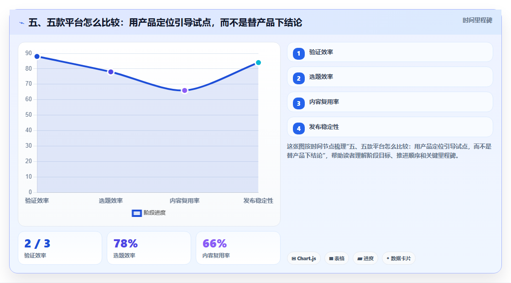Click the x-axis label 验证效率
The image size is (511, 283).
tap(37, 201)
